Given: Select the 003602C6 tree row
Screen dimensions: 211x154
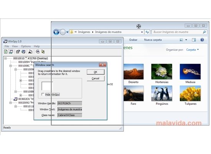Looking at the screenshot, I should (26, 99).
